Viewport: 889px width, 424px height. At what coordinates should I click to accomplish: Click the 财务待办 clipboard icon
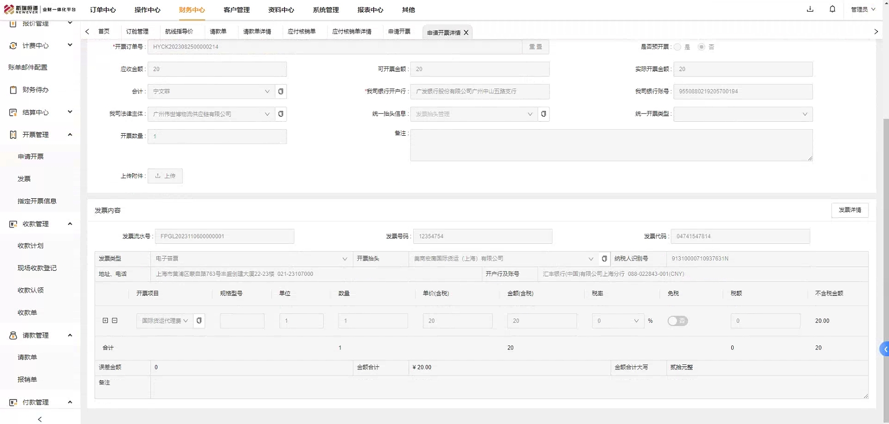tap(13, 90)
